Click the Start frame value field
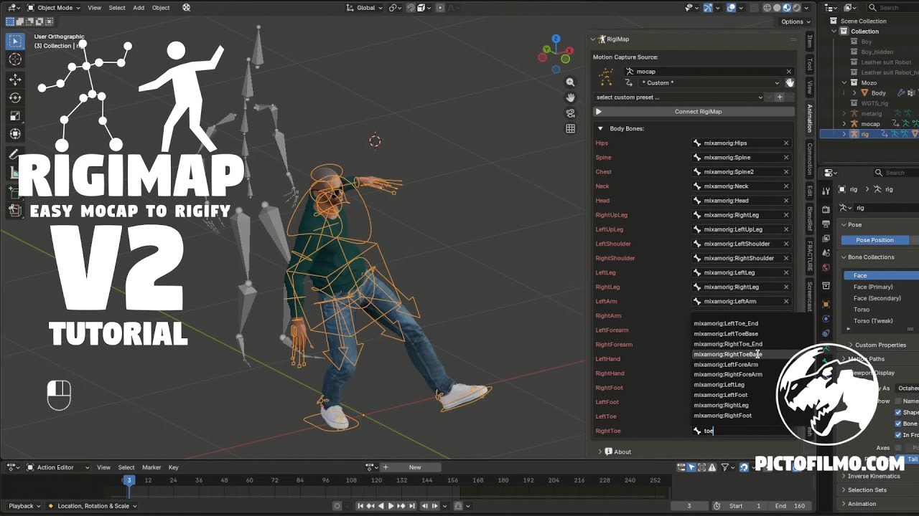Viewport: 919px width, 516px height. pyautogui.click(x=745, y=506)
